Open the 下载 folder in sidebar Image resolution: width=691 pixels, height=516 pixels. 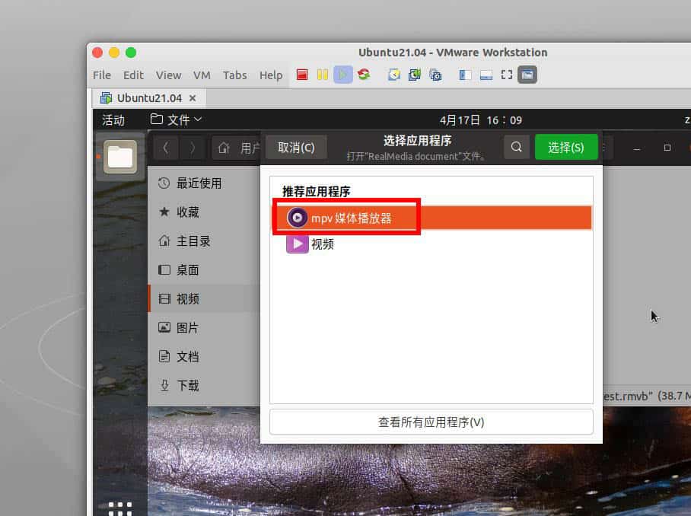(187, 385)
